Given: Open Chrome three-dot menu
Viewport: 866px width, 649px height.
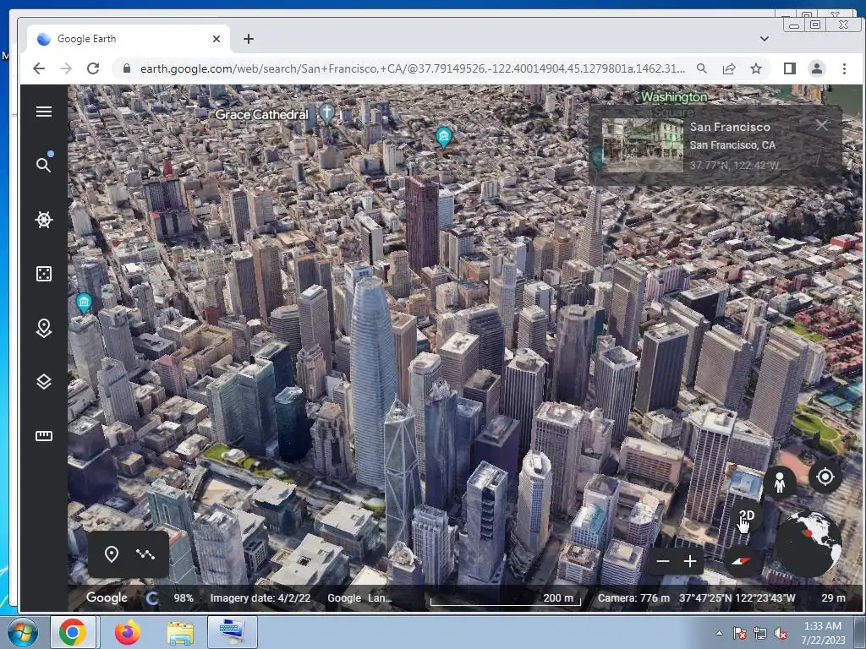Looking at the screenshot, I should point(844,68).
